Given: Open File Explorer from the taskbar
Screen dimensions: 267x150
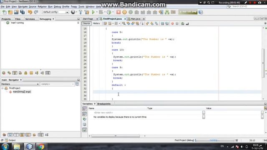Looking at the screenshot, I should click(x=17, y=146).
